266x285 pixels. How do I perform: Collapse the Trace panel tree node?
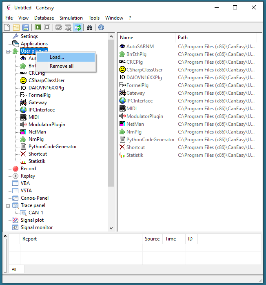[8, 206]
